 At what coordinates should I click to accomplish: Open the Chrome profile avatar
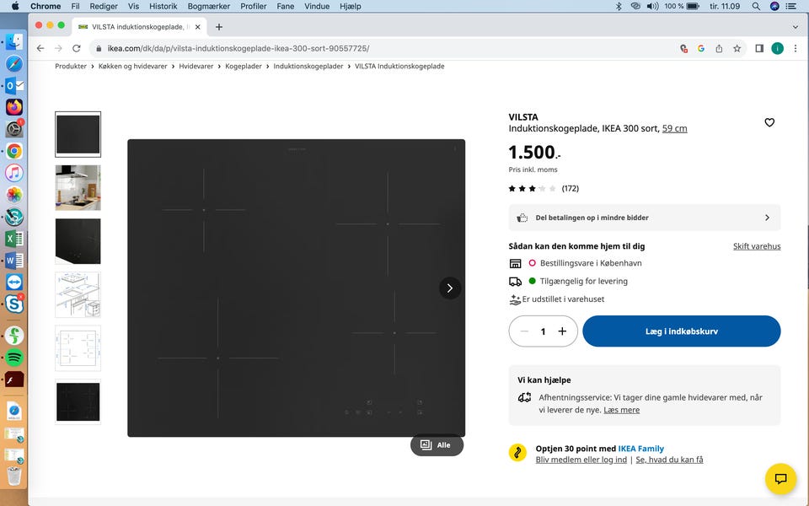point(777,49)
